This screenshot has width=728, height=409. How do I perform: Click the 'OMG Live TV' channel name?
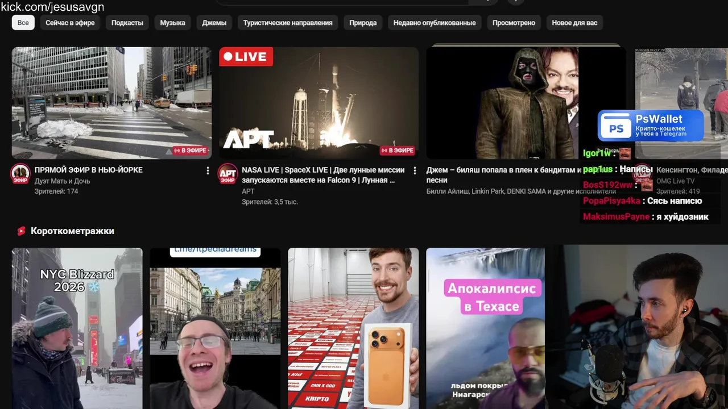(675, 181)
